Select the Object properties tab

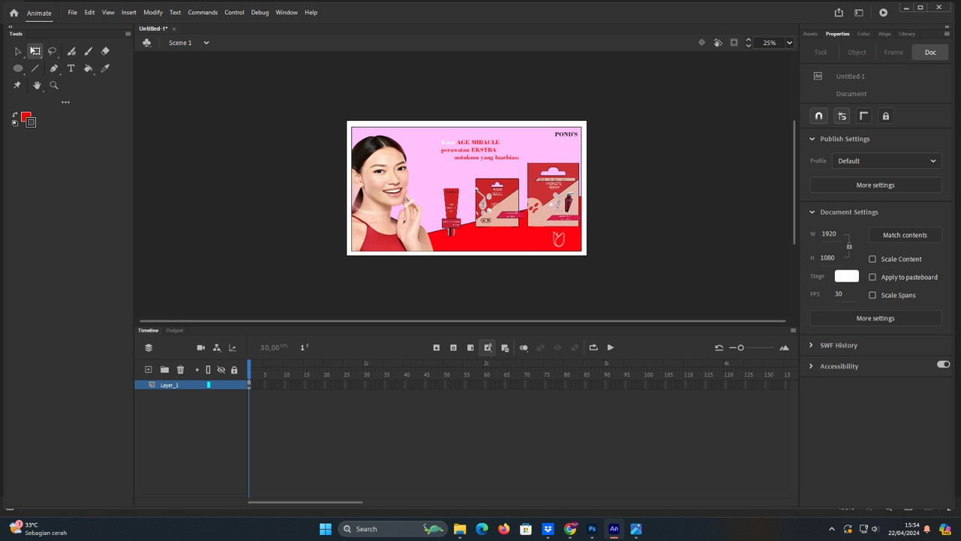click(x=857, y=52)
